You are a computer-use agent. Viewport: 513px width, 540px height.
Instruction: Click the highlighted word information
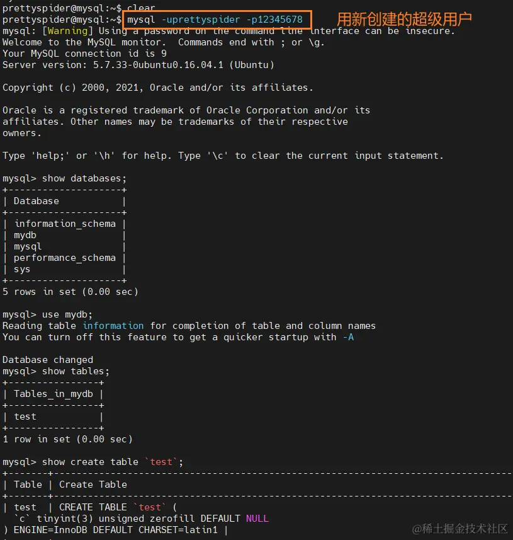tap(113, 325)
